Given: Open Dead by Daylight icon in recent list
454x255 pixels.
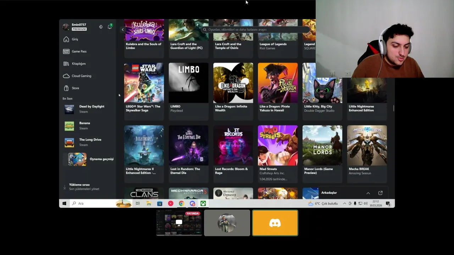Looking at the screenshot, I should [x=69, y=109].
